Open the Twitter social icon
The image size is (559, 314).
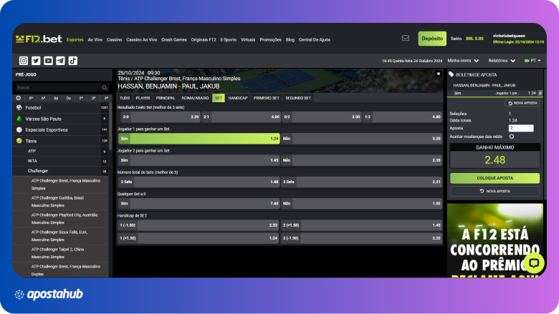[x=36, y=61]
